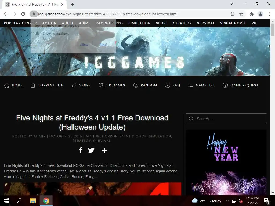
Task: Dismiss the notification prompt with X
Action: (x=112, y=23)
